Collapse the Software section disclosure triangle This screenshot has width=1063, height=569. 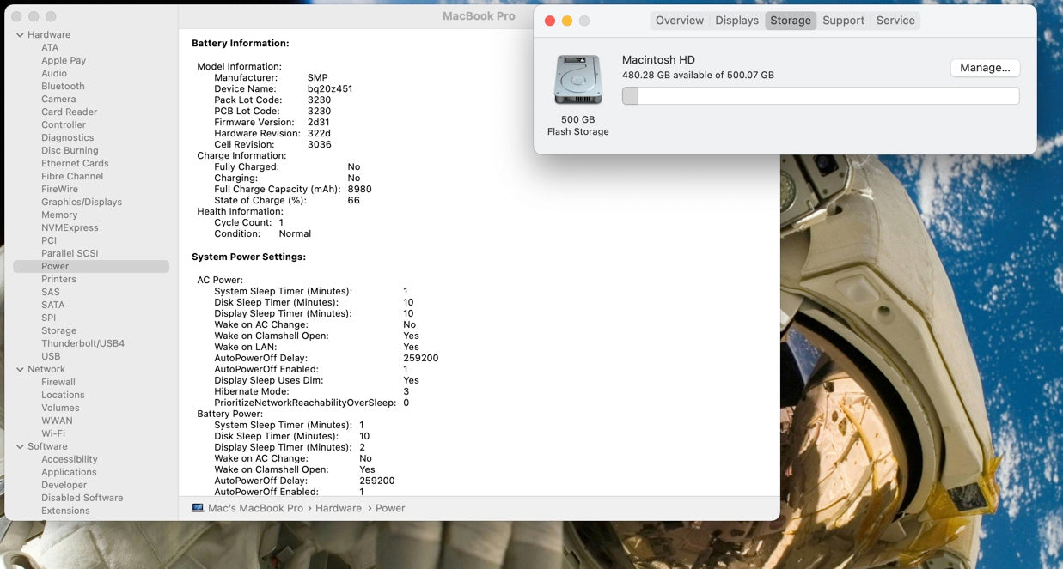20,447
